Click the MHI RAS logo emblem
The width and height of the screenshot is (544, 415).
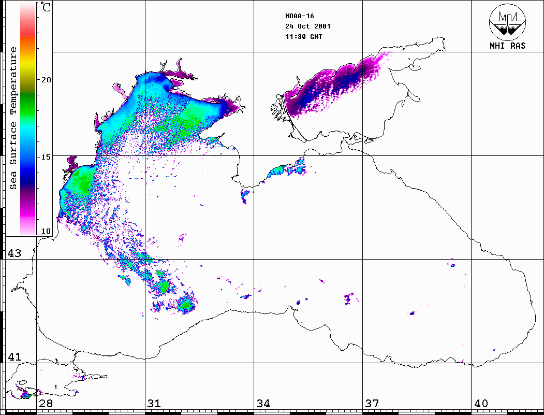pyautogui.click(x=507, y=22)
